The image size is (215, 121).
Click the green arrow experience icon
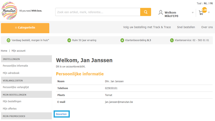pos(69,40)
